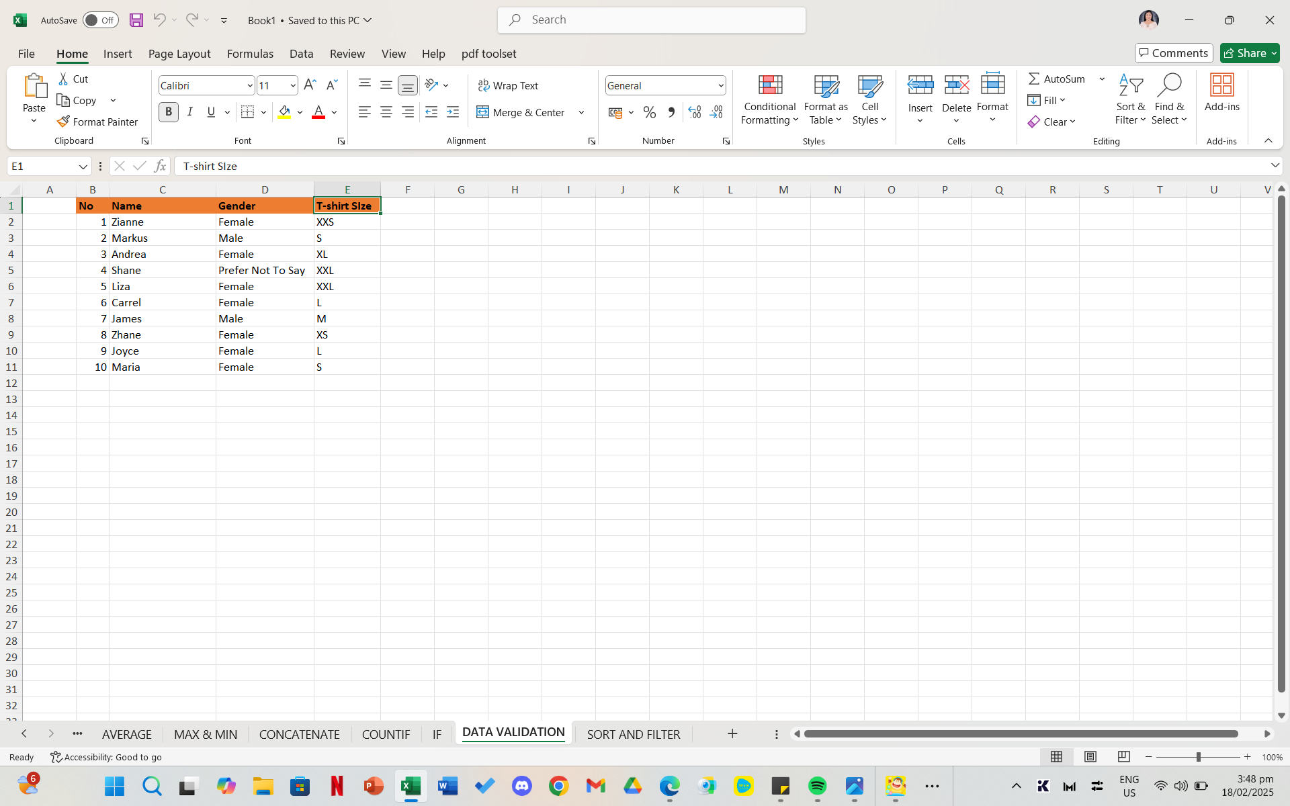Click the Comments button

[1174, 53]
